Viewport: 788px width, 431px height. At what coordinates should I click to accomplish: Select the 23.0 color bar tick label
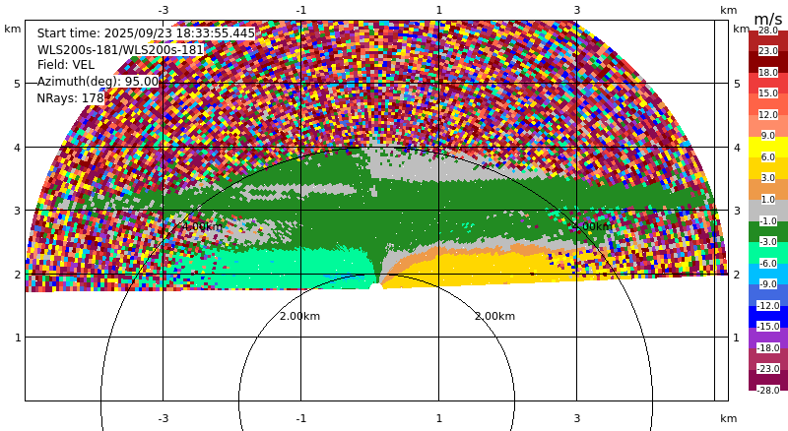coord(768,51)
